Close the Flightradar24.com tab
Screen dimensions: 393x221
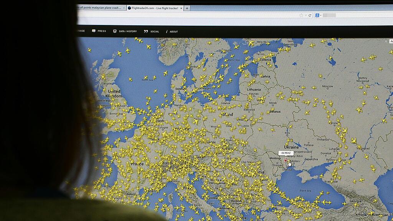[x=181, y=8]
